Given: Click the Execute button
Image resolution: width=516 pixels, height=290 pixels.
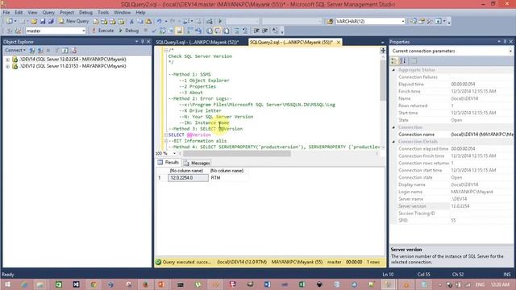Looking at the screenshot, I should point(103,31).
